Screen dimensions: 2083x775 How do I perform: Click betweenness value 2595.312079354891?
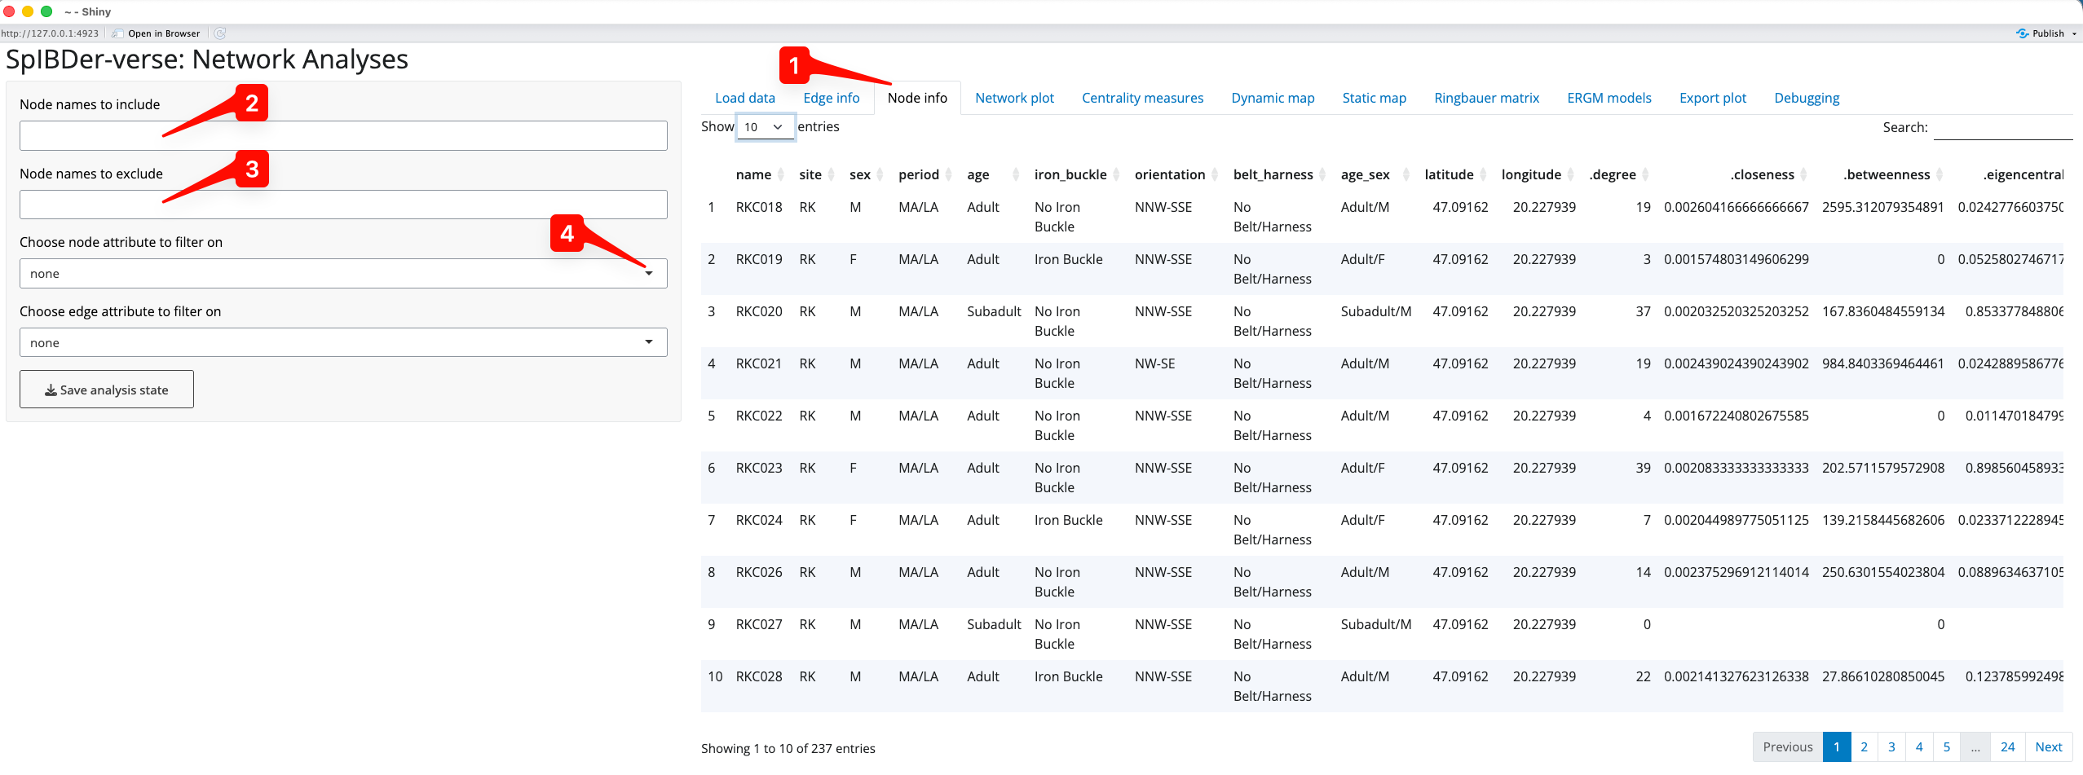tap(1883, 207)
